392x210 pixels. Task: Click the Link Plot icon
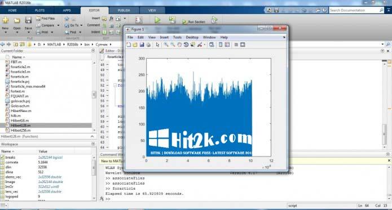[x=212, y=44]
